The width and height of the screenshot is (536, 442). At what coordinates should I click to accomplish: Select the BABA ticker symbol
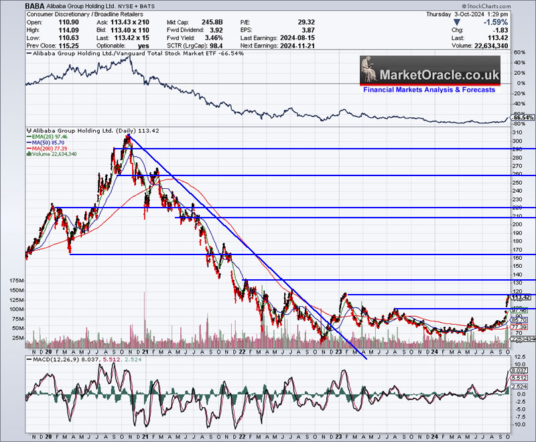(35, 6)
